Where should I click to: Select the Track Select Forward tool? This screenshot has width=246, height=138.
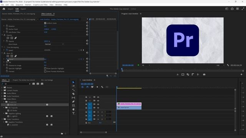click(73, 86)
